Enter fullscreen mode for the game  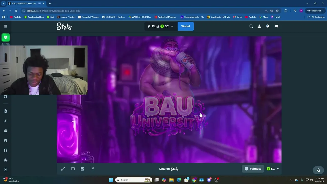(x=63, y=169)
